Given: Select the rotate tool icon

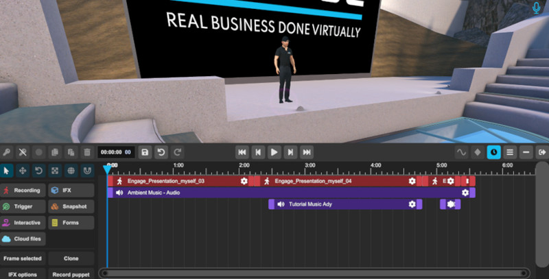Looking at the screenshot, I should pos(39,170).
